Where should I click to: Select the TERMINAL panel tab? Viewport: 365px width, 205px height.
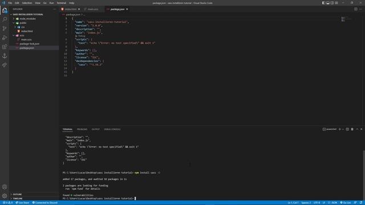(x=67, y=129)
